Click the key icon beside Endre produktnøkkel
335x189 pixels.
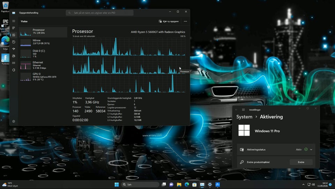click(242, 162)
